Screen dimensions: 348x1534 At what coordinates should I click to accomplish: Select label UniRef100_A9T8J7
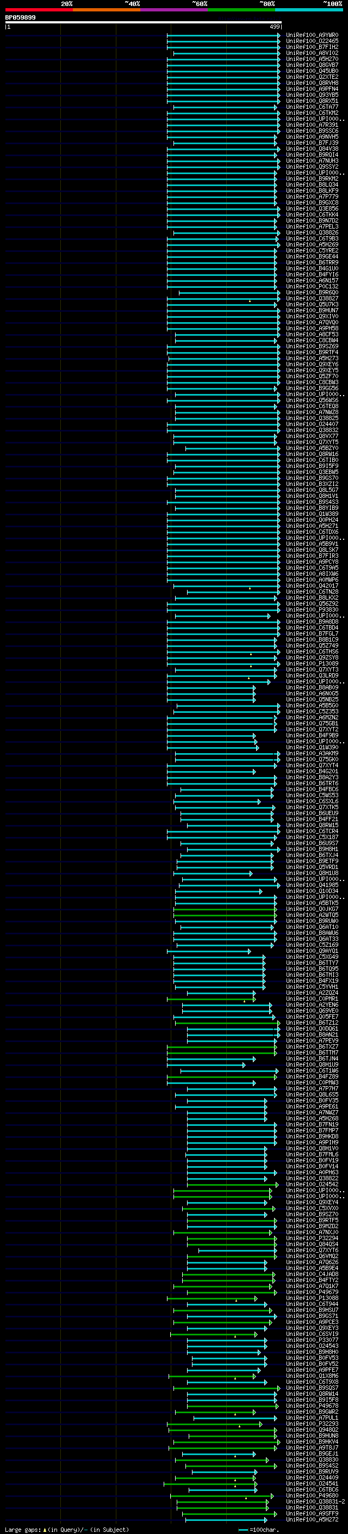tap(312, 1447)
